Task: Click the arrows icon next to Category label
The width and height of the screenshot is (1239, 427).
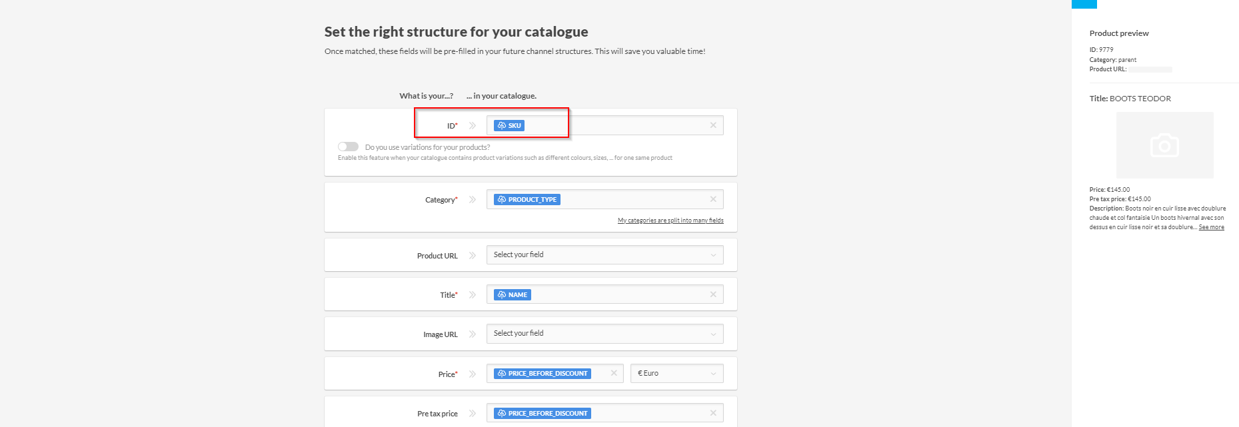Action: [473, 199]
